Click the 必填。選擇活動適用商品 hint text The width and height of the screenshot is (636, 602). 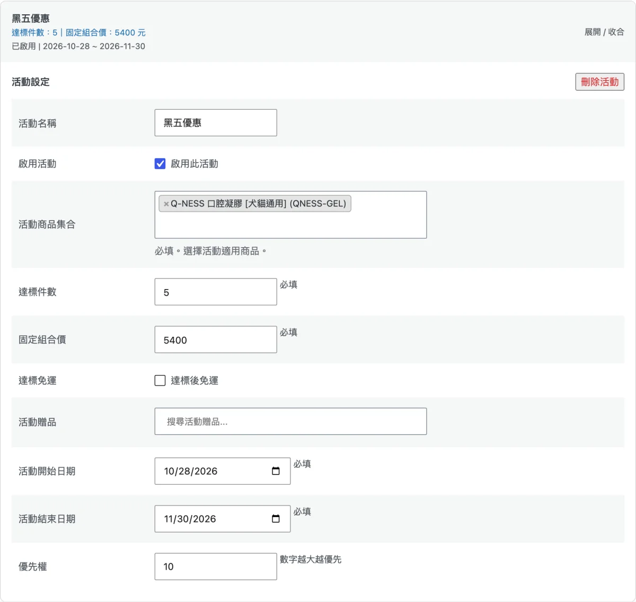point(210,251)
